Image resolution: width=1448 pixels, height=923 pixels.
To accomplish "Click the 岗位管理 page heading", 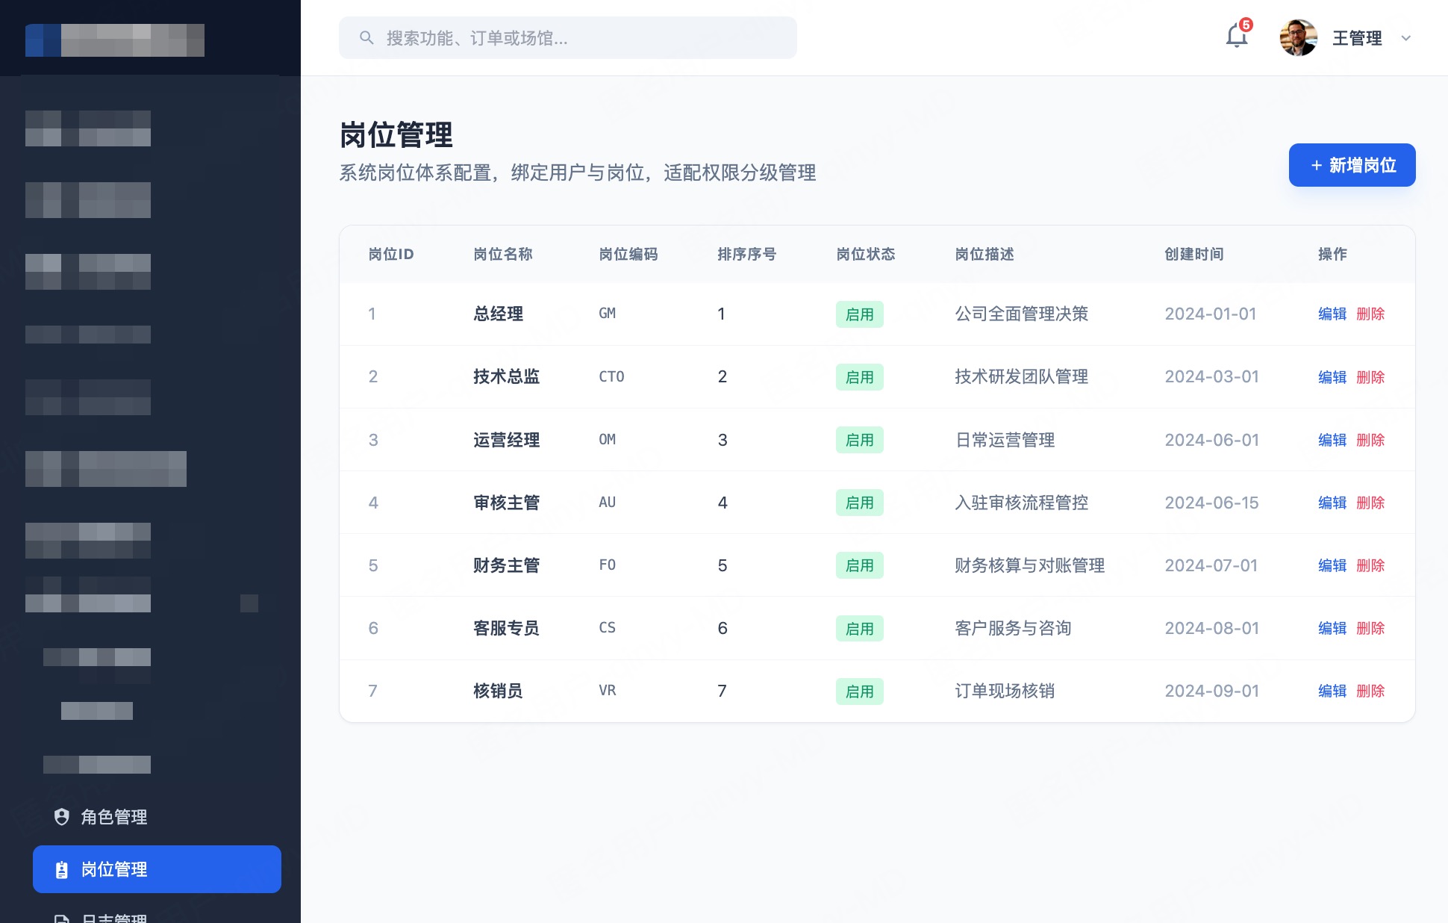I will click(x=396, y=135).
